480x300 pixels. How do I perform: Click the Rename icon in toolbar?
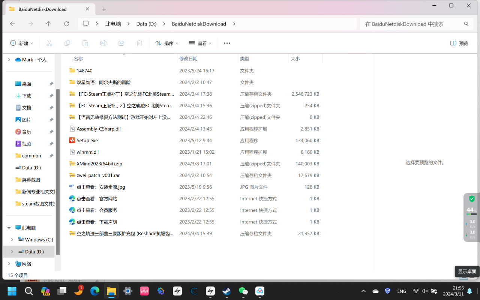(x=103, y=43)
